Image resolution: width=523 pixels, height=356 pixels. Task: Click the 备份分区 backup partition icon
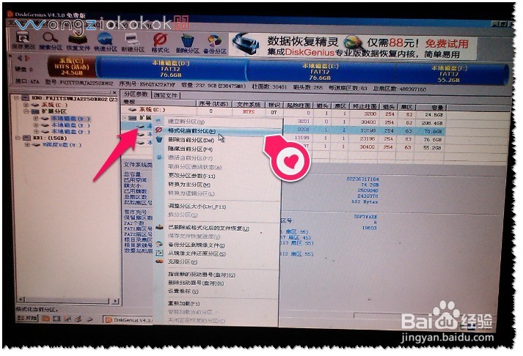tap(214, 44)
